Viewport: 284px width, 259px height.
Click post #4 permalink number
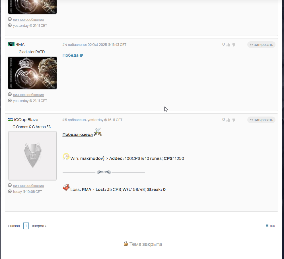[x=65, y=45]
